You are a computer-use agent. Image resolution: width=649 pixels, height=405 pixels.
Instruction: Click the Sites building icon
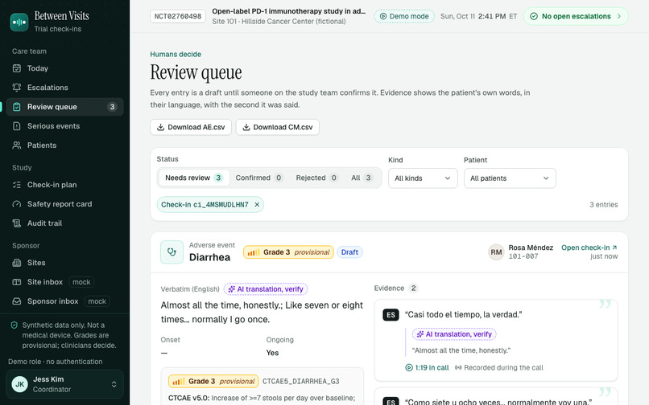pos(17,263)
